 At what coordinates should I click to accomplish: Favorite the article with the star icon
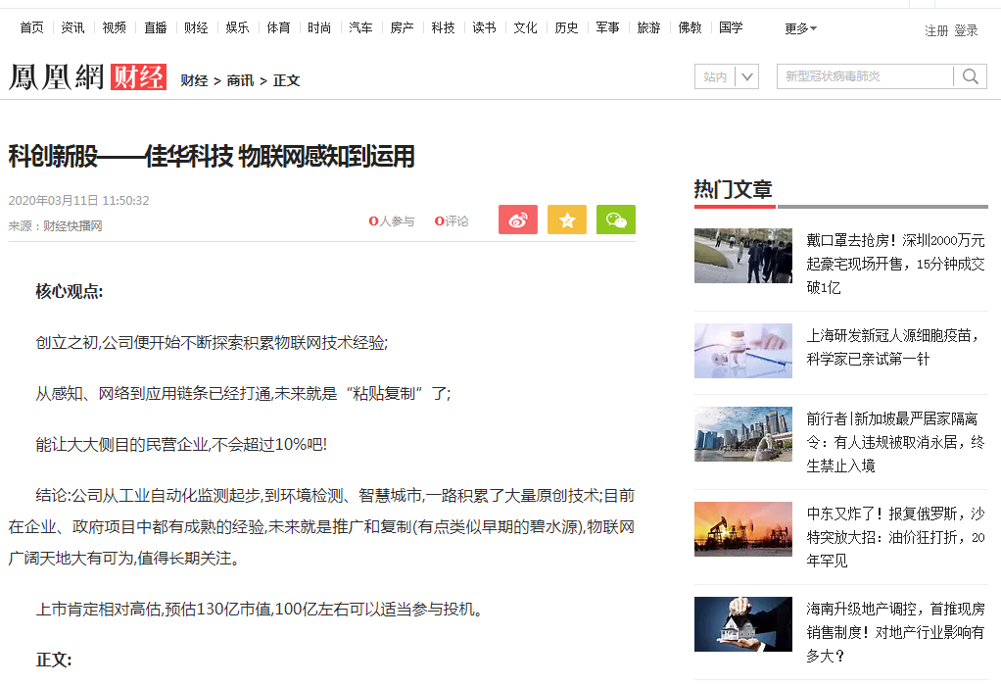tap(566, 220)
